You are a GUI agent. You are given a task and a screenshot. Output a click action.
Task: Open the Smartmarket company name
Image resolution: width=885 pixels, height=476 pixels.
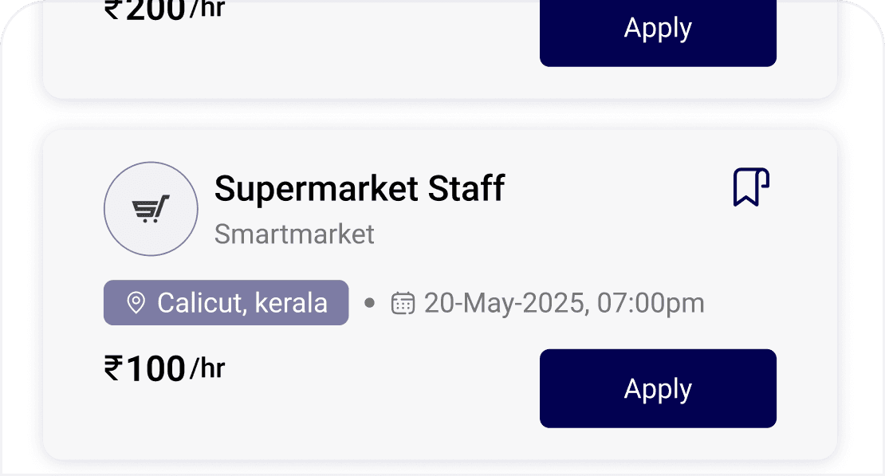pyautogui.click(x=294, y=234)
